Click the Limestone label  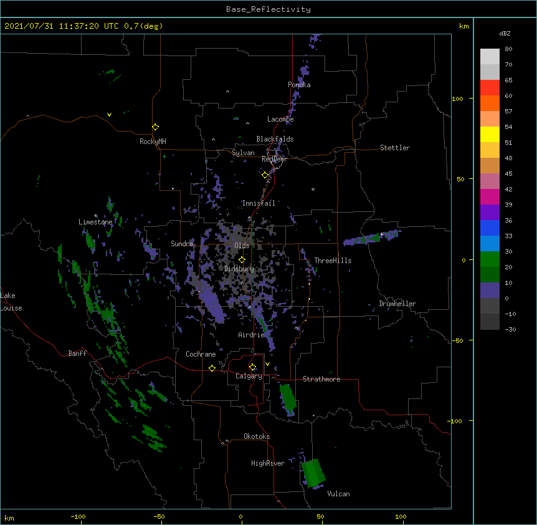coord(95,222)
